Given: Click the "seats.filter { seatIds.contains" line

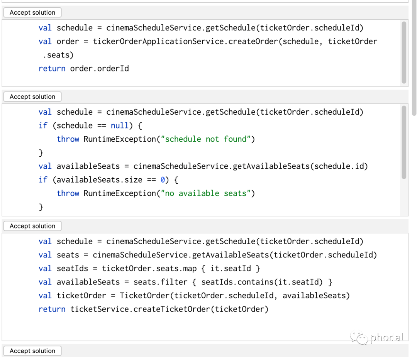Looking at the screenshot, I should tap(185, 282).
